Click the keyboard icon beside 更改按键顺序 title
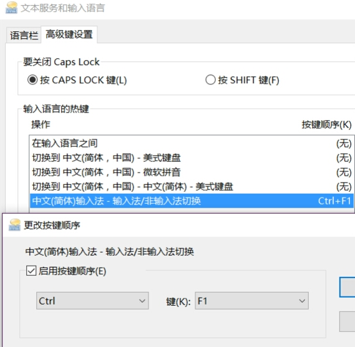 coord(14,225)
